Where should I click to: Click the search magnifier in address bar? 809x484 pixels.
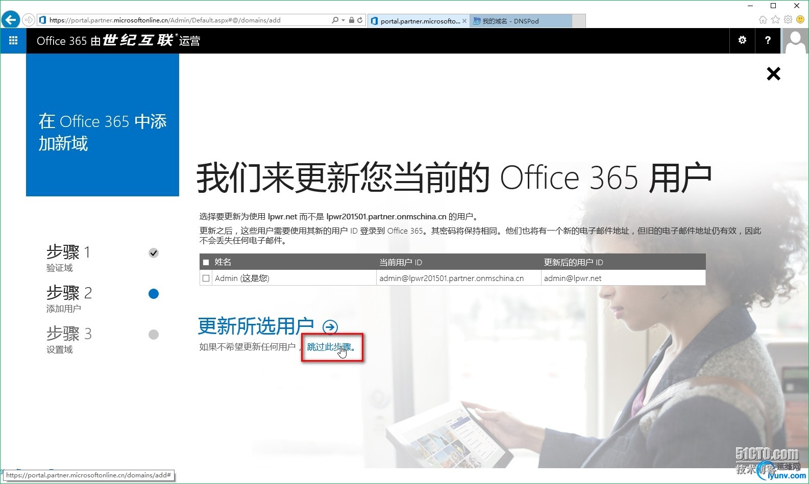point(335,20)
